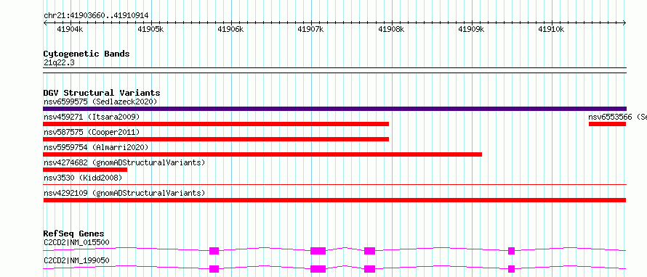Open the C2CD2|NM_199050 transcript label
This screenshot has height=277, width=647.
[76, 260]
